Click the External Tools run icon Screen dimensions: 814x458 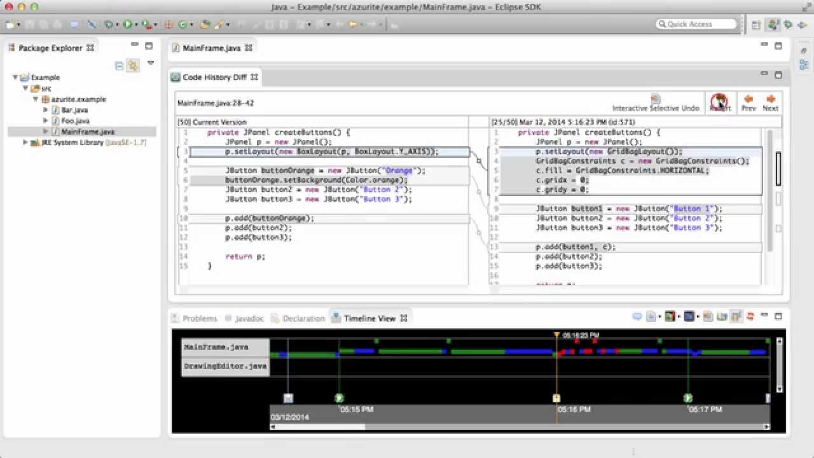pyautogui.click(x=147, y=25)
